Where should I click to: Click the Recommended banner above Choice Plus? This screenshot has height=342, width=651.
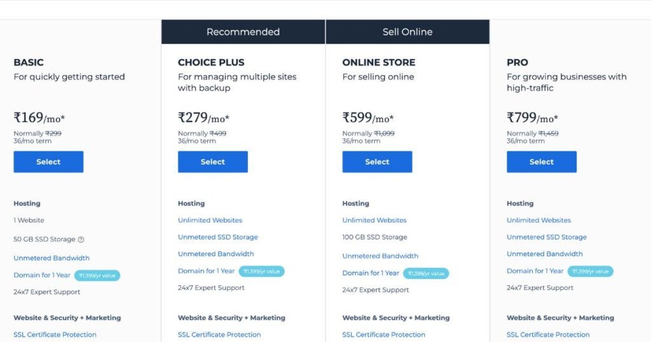[243, 32]
